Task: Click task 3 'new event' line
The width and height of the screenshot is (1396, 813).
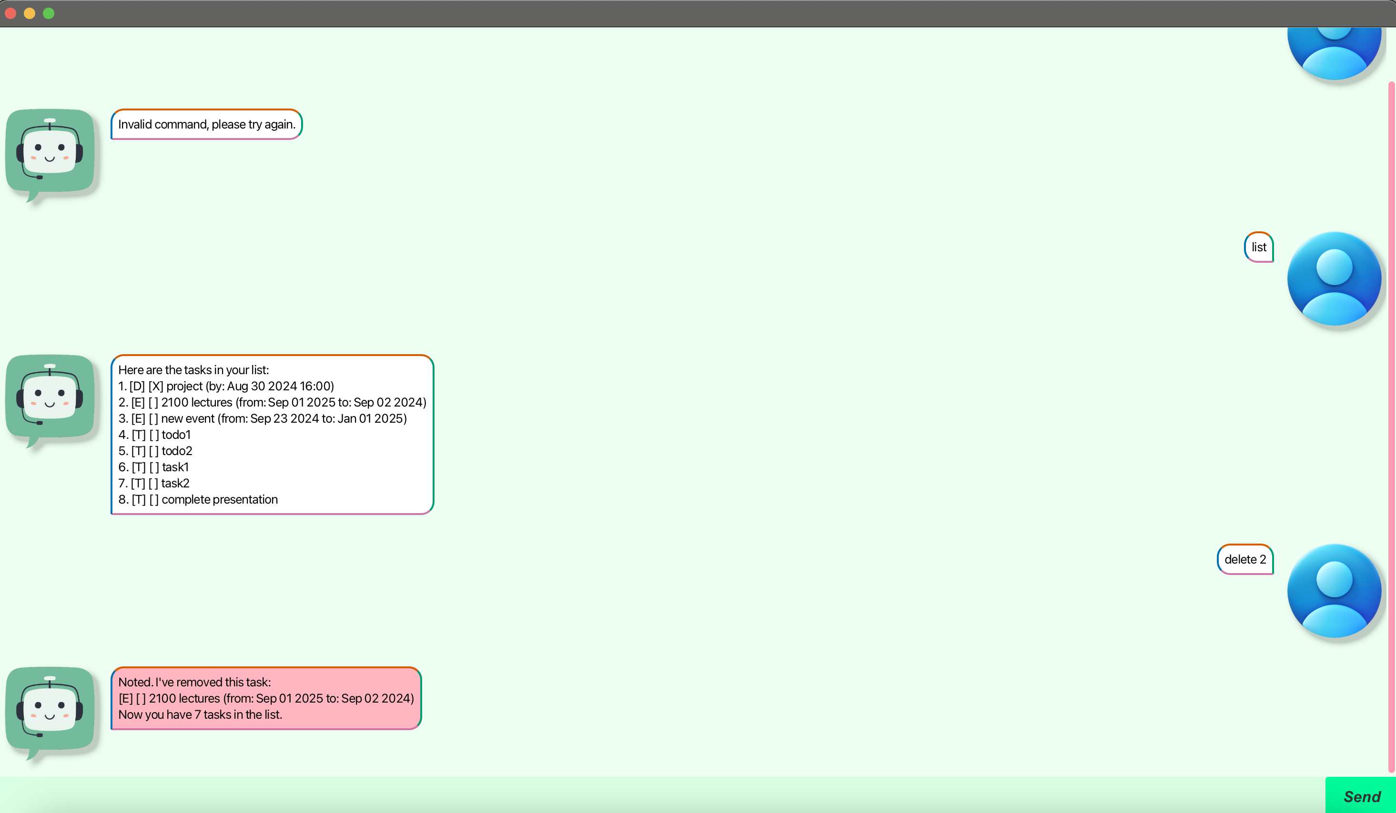Action: pos(263,418)
